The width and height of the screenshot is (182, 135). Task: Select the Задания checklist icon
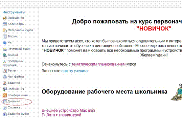[5, 83]
